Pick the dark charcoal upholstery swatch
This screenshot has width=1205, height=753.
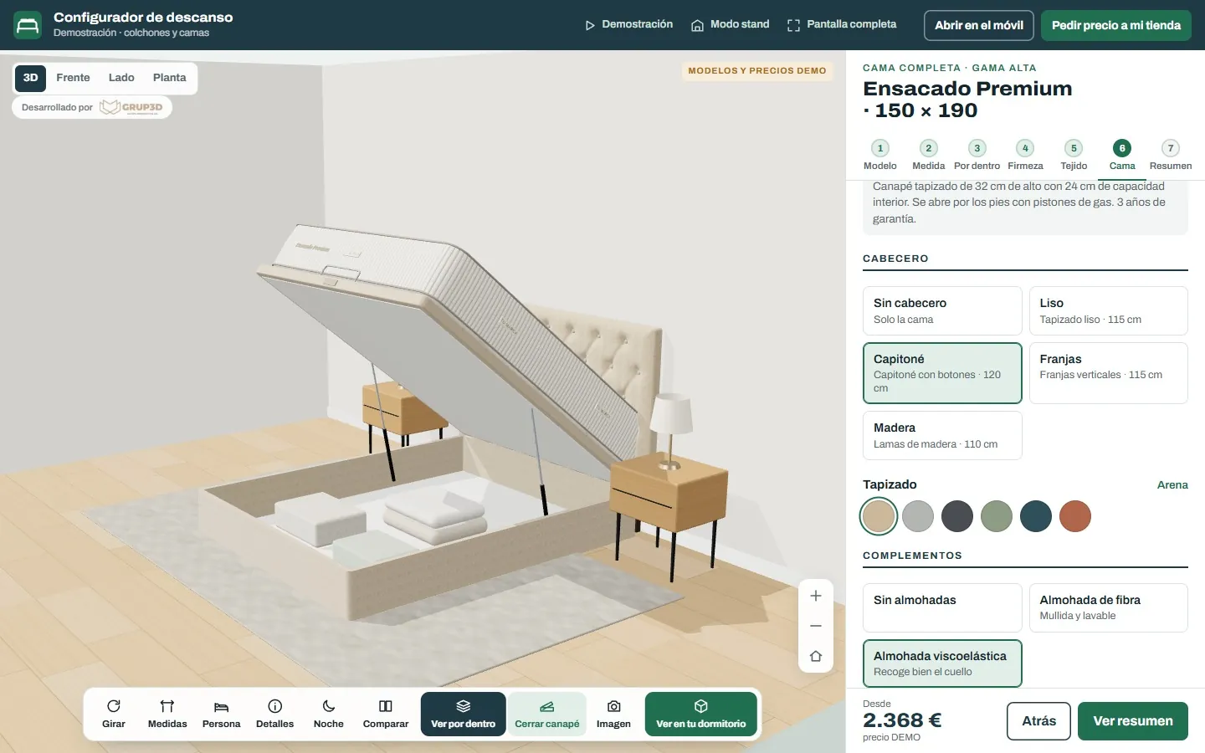coord(957,516)
